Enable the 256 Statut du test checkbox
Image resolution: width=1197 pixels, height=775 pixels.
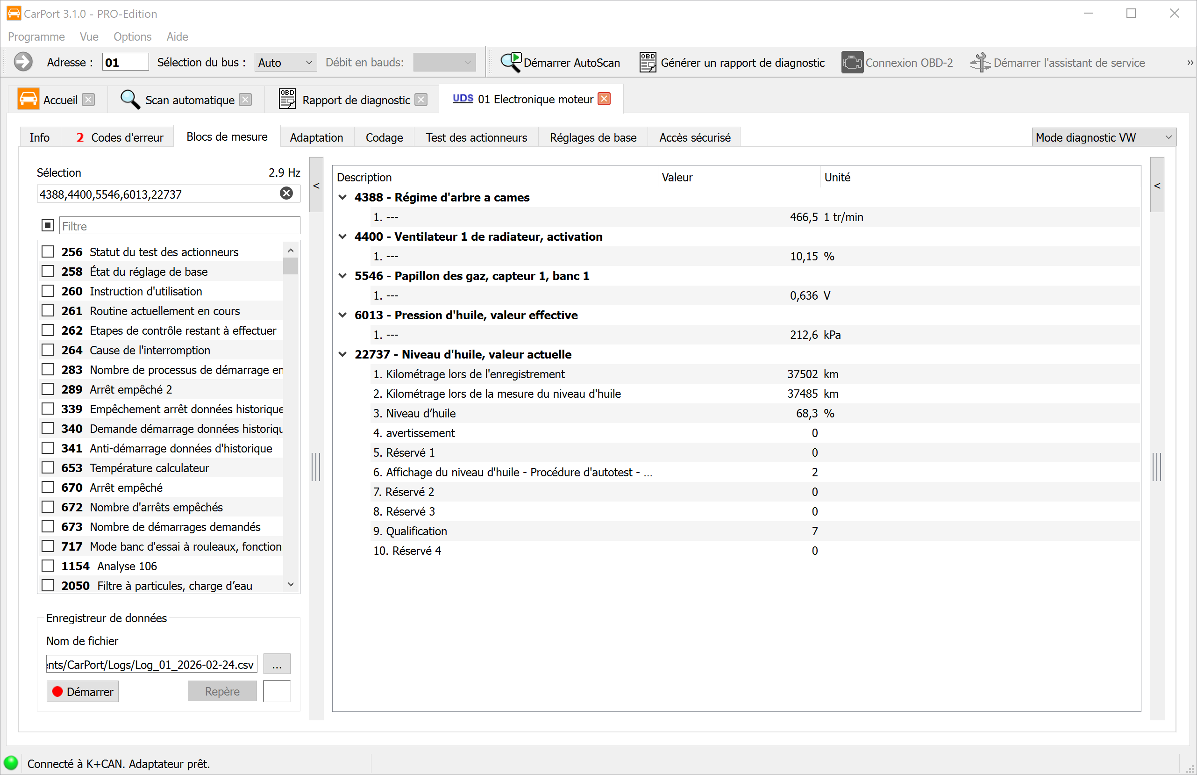(x=48, y=251)
